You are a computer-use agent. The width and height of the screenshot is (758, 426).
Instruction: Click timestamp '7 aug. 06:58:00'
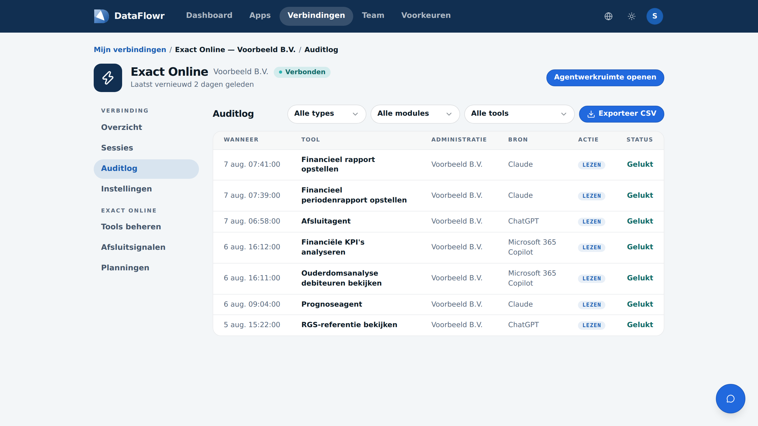pyautogui.click(x=252, y=221)
